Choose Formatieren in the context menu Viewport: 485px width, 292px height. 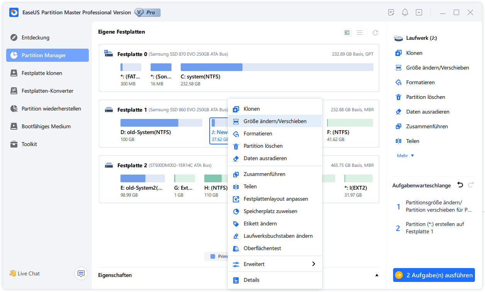(275, 134)
